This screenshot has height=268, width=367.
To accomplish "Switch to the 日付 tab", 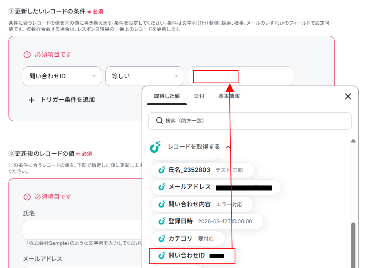I will pos(199,96).
